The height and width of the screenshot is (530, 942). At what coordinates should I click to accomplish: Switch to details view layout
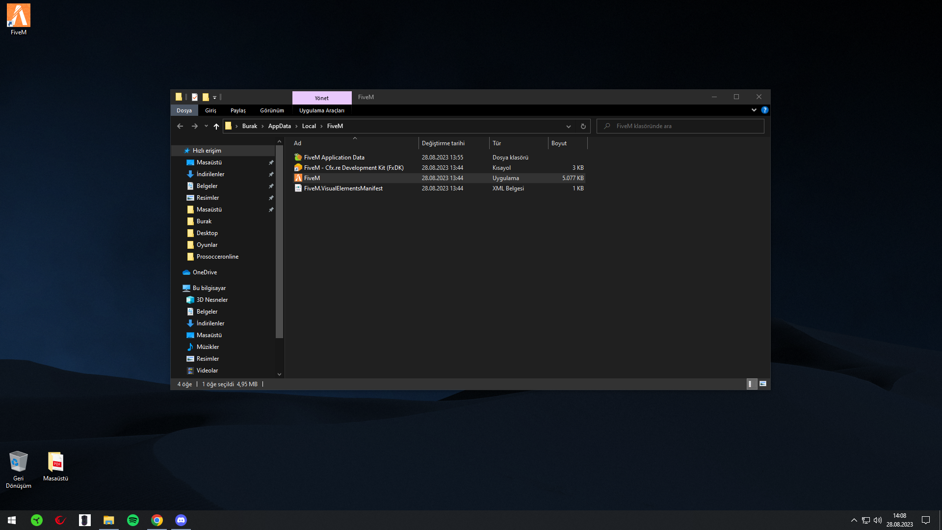click(x=751, y=384)
